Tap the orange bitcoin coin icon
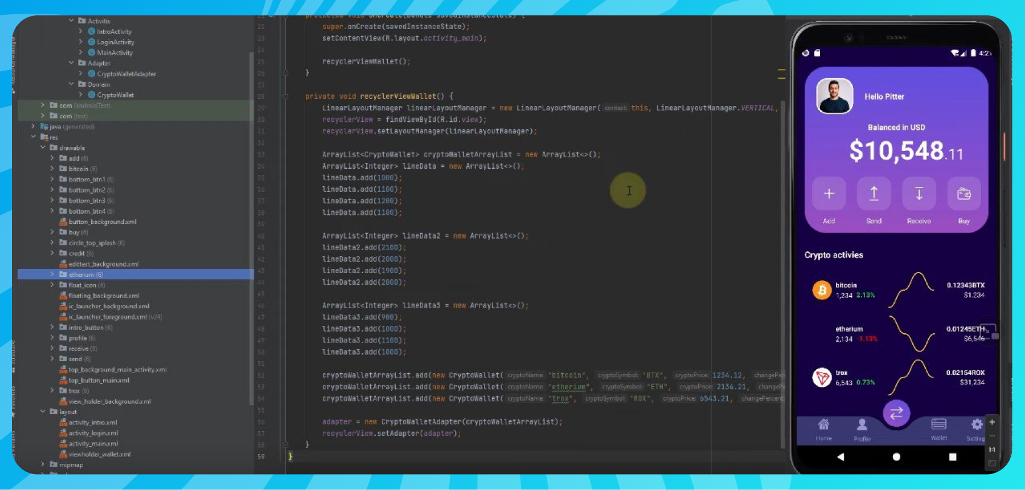This screenshot has width=1025, height=490. pyautogui.click(x=822, y=290)
